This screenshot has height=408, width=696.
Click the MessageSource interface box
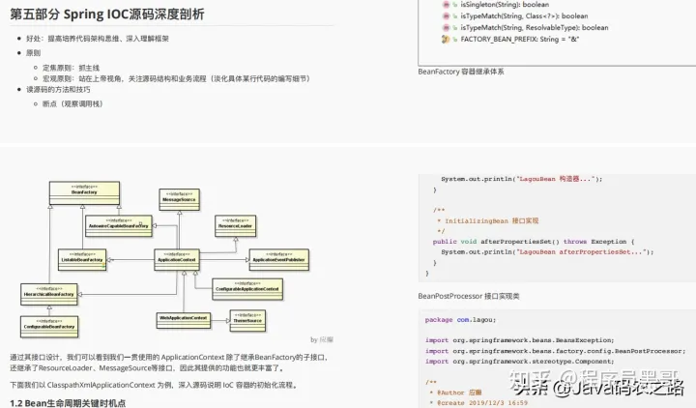pyautogui.click(x=180, y=199)
